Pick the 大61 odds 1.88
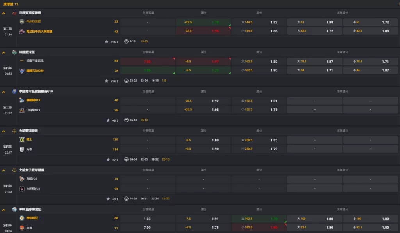Image resolution: width=400 pixels, height=233 pixels. pos(315,22)
